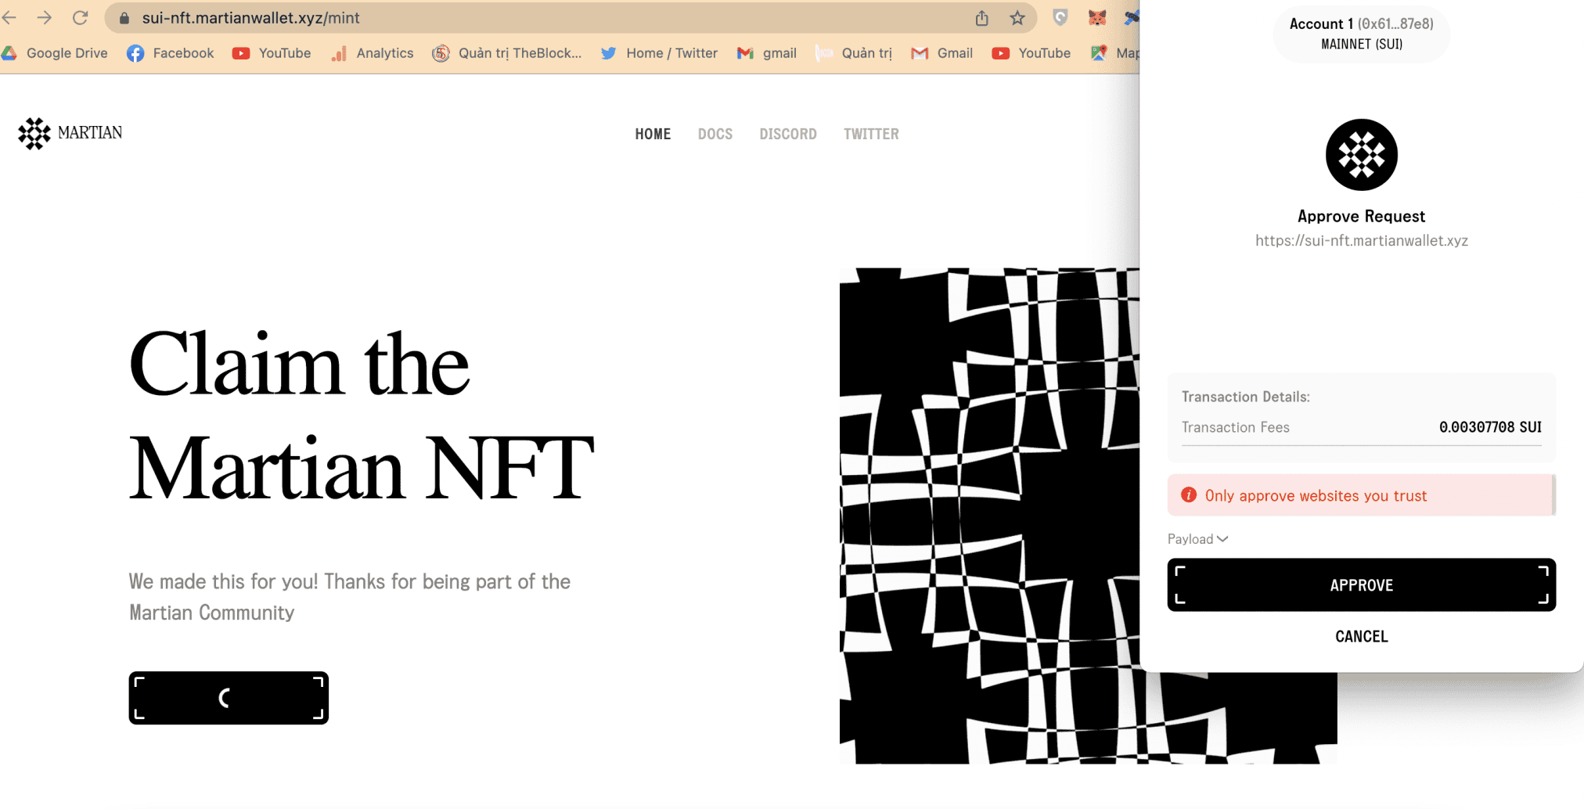Click the 0.00307708 SUI fee value
1584x809 pixels.
1490,427
